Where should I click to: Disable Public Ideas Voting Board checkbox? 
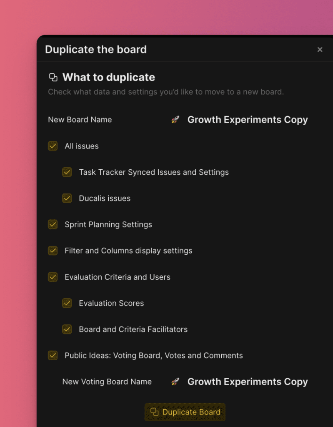coord(53,355)
